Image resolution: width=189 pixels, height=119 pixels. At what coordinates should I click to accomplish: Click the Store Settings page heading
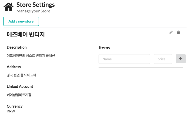point(36,5)
